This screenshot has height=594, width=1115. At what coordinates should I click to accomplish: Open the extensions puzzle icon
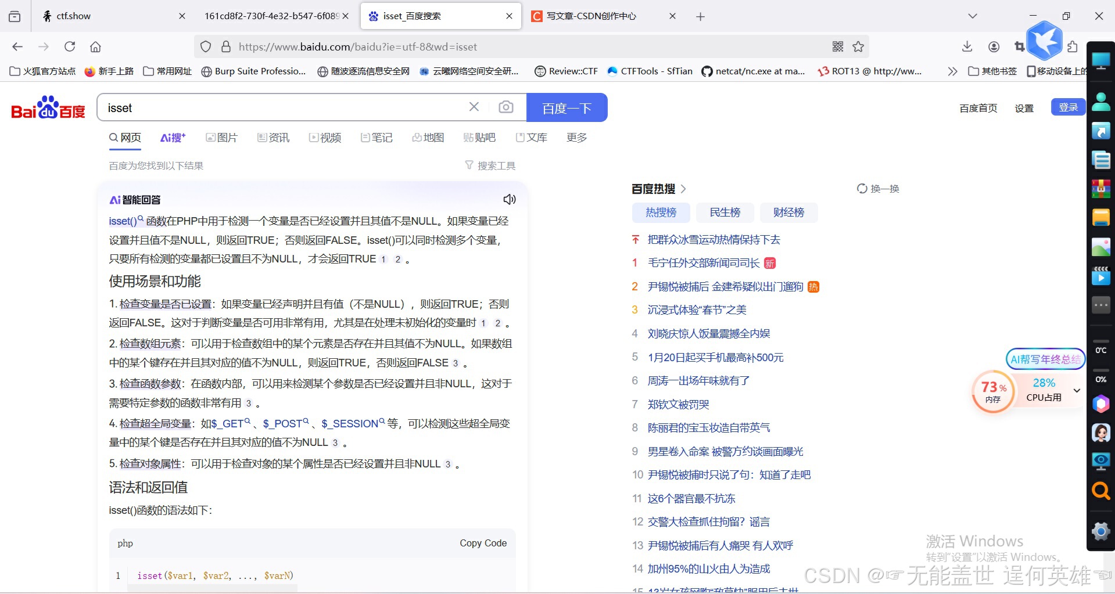1073,46
